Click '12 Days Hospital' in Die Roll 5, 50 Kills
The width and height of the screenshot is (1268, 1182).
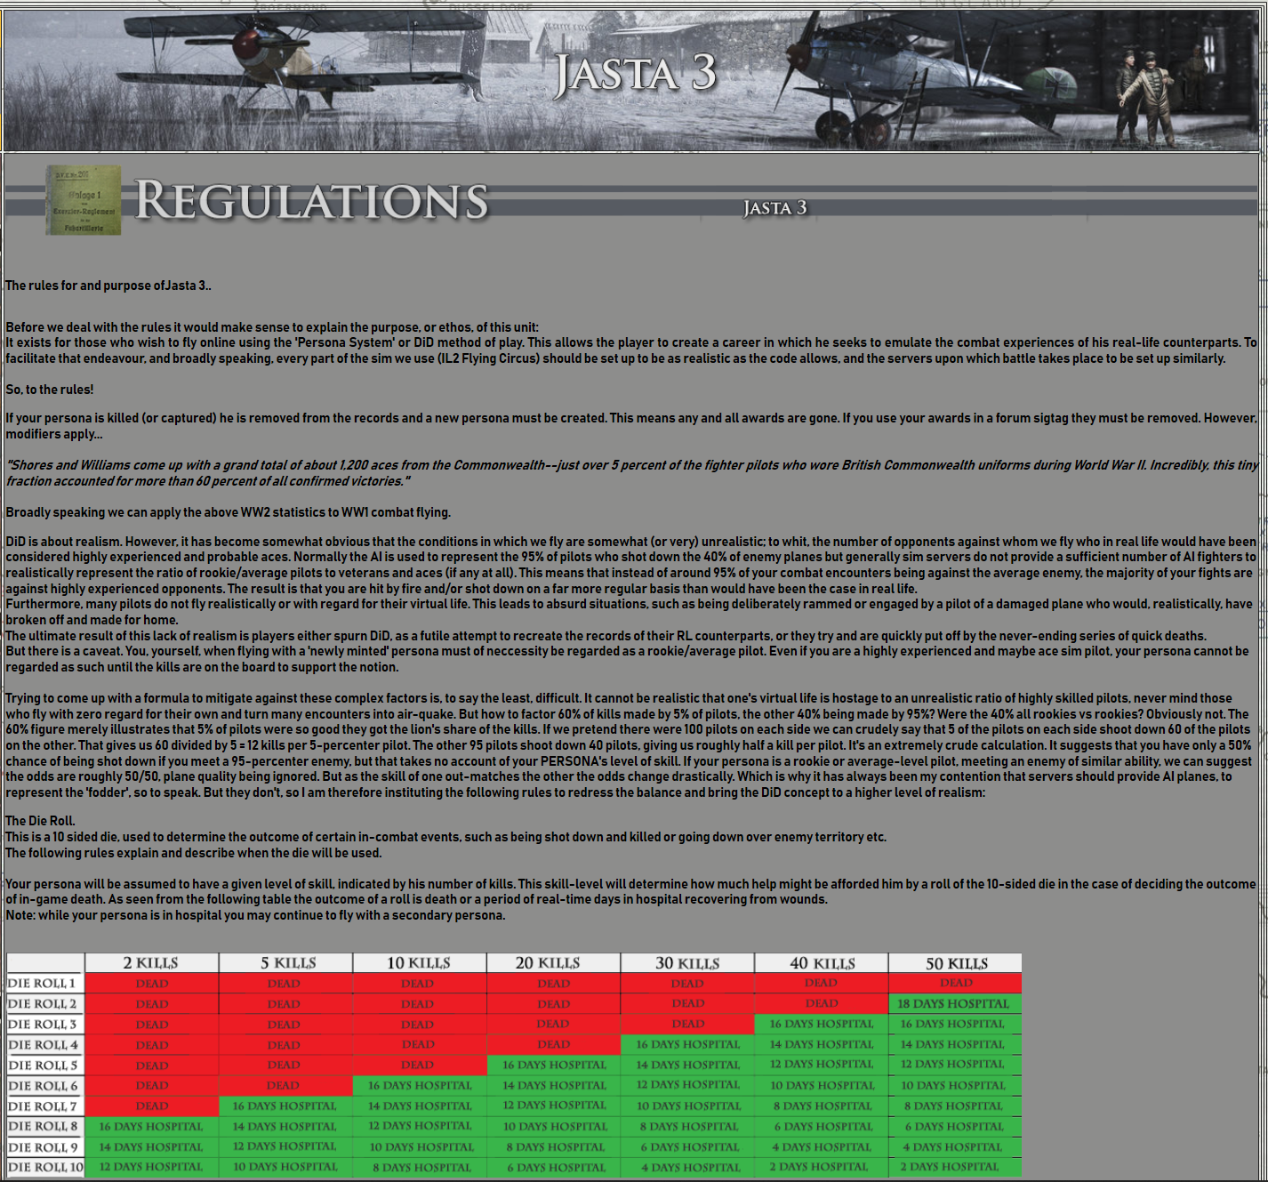tap(956, 1065)
